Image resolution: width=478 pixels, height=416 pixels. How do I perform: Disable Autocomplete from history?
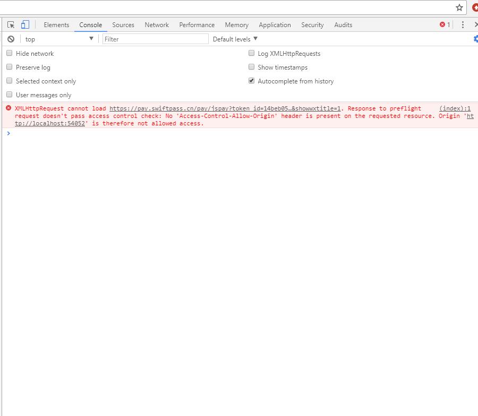251,81
